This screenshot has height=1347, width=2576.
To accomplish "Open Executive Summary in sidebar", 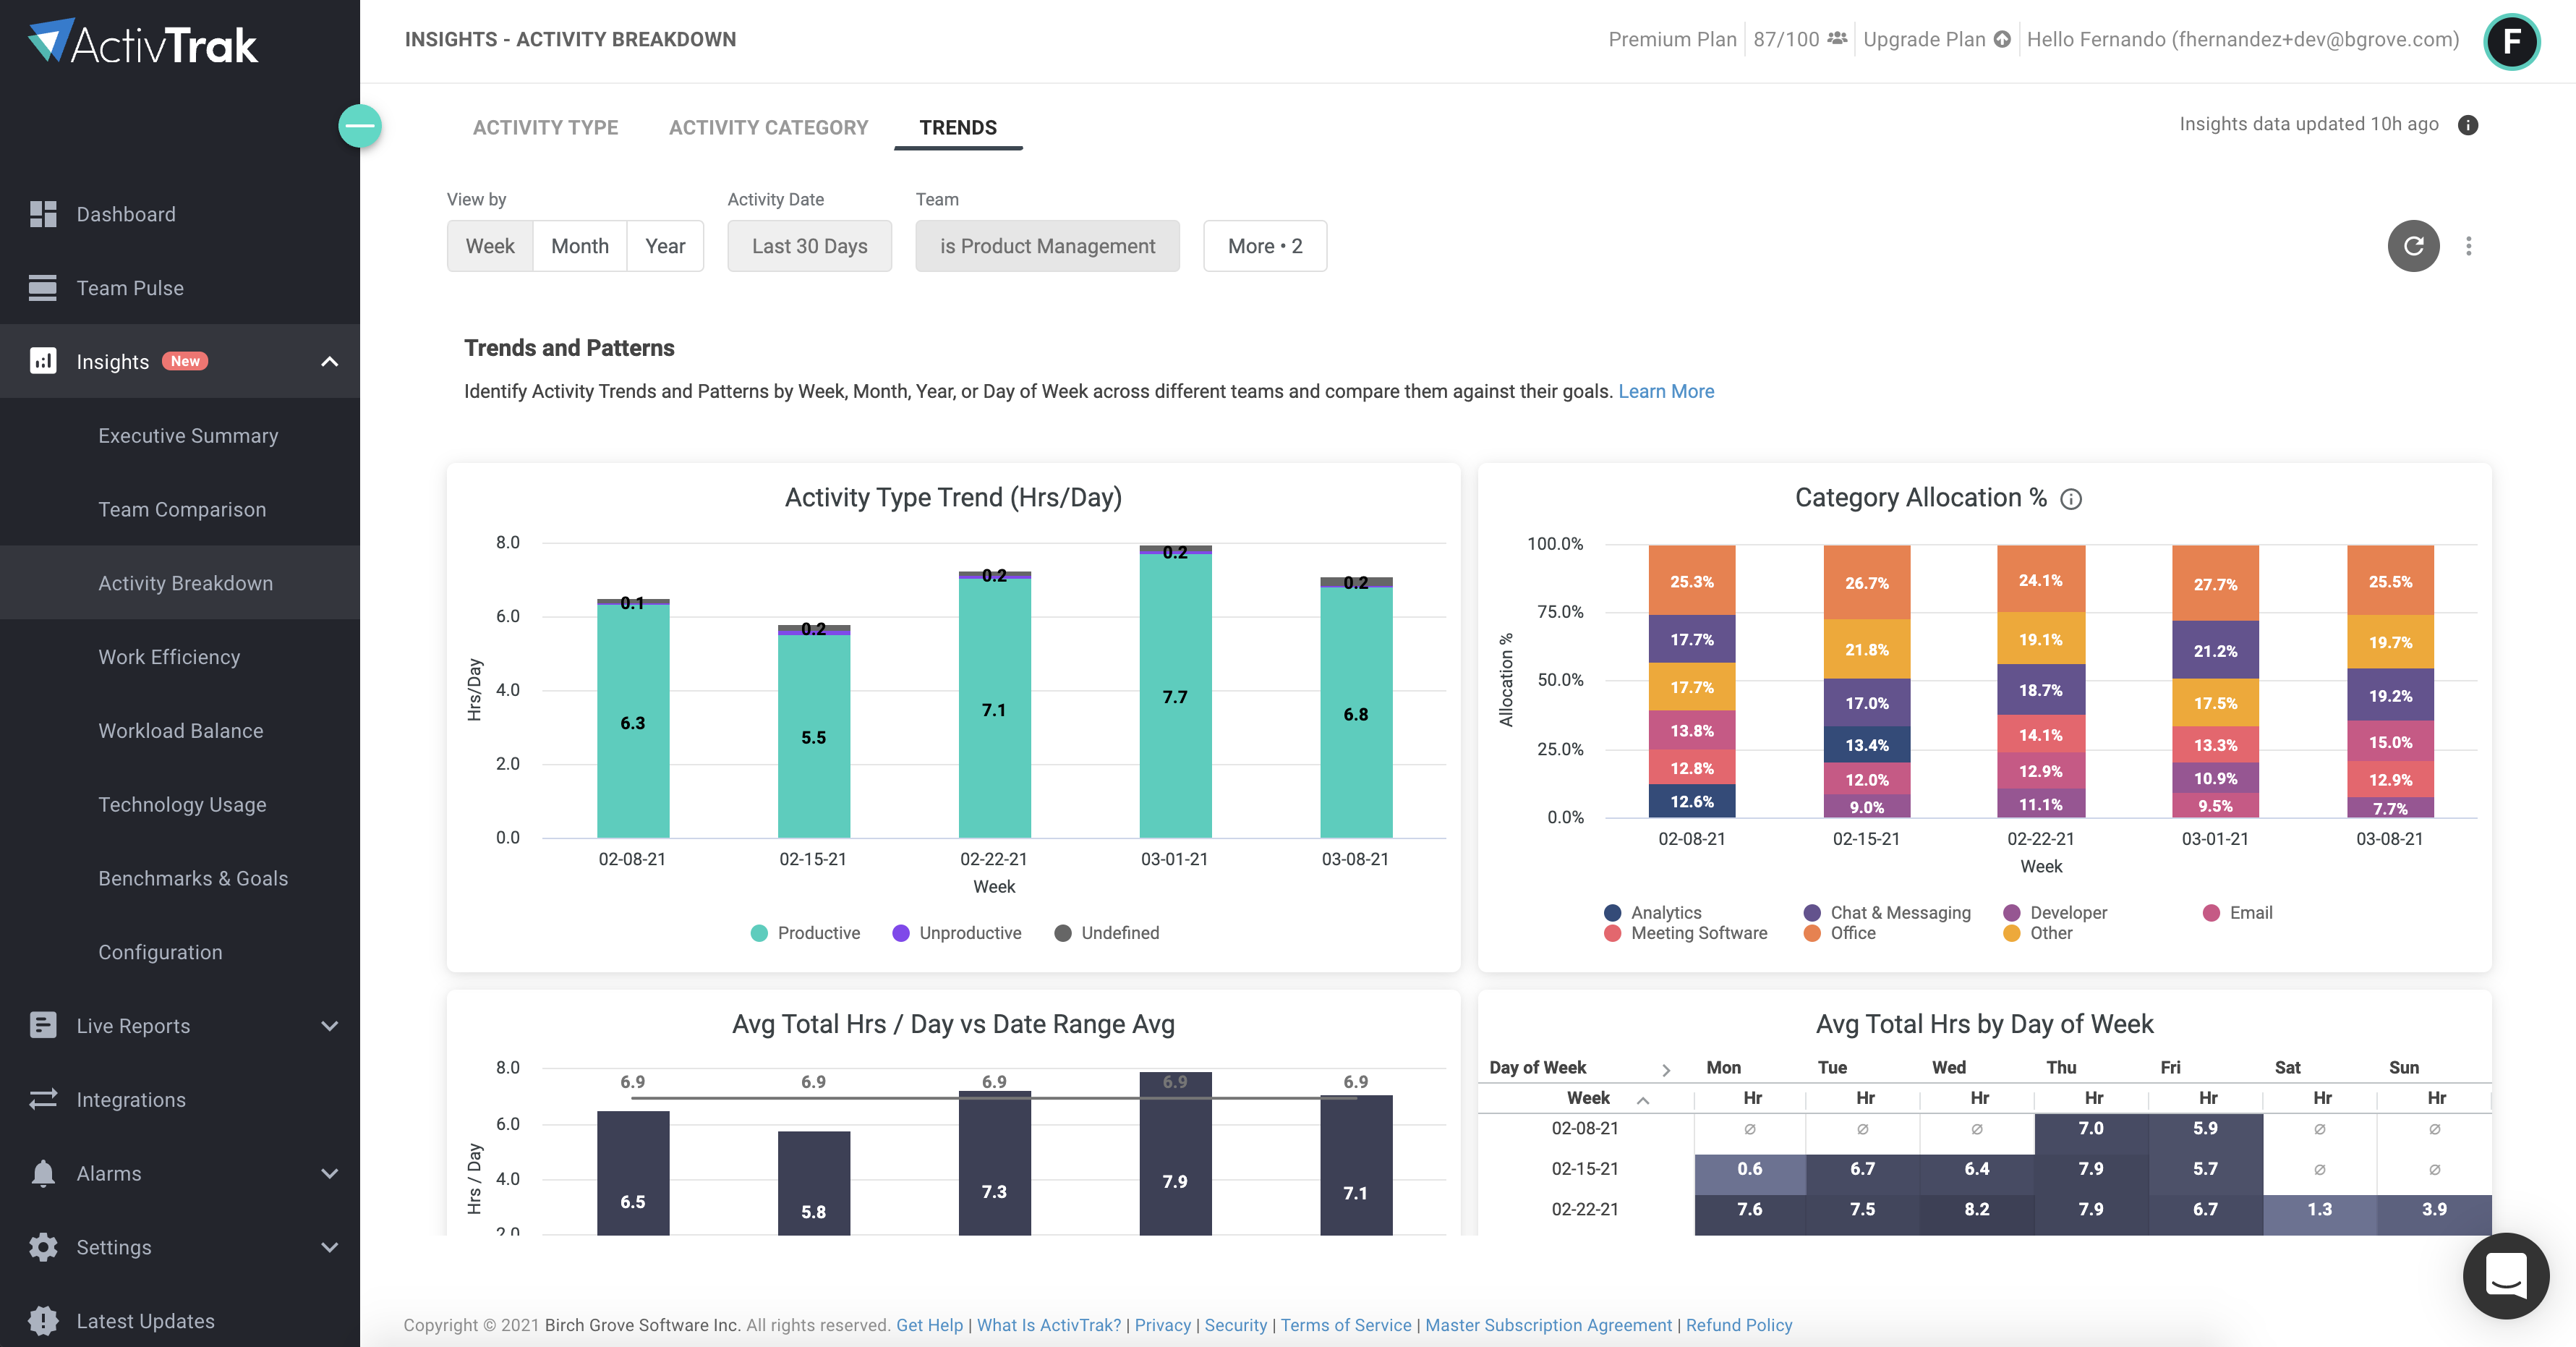I will point(188,435).
